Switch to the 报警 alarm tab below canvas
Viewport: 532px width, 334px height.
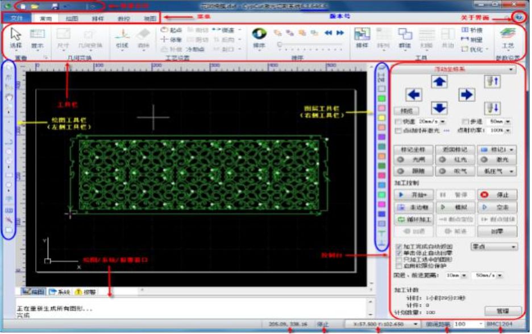(x=85, y=292)
